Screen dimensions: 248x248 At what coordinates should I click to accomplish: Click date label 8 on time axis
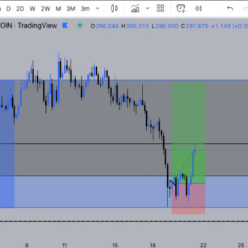[27, 246]
